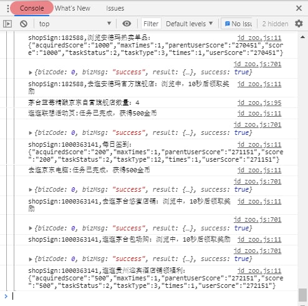The image size is (308, 306).
Task: Switch to the Console tab
Action: [32, 8]
